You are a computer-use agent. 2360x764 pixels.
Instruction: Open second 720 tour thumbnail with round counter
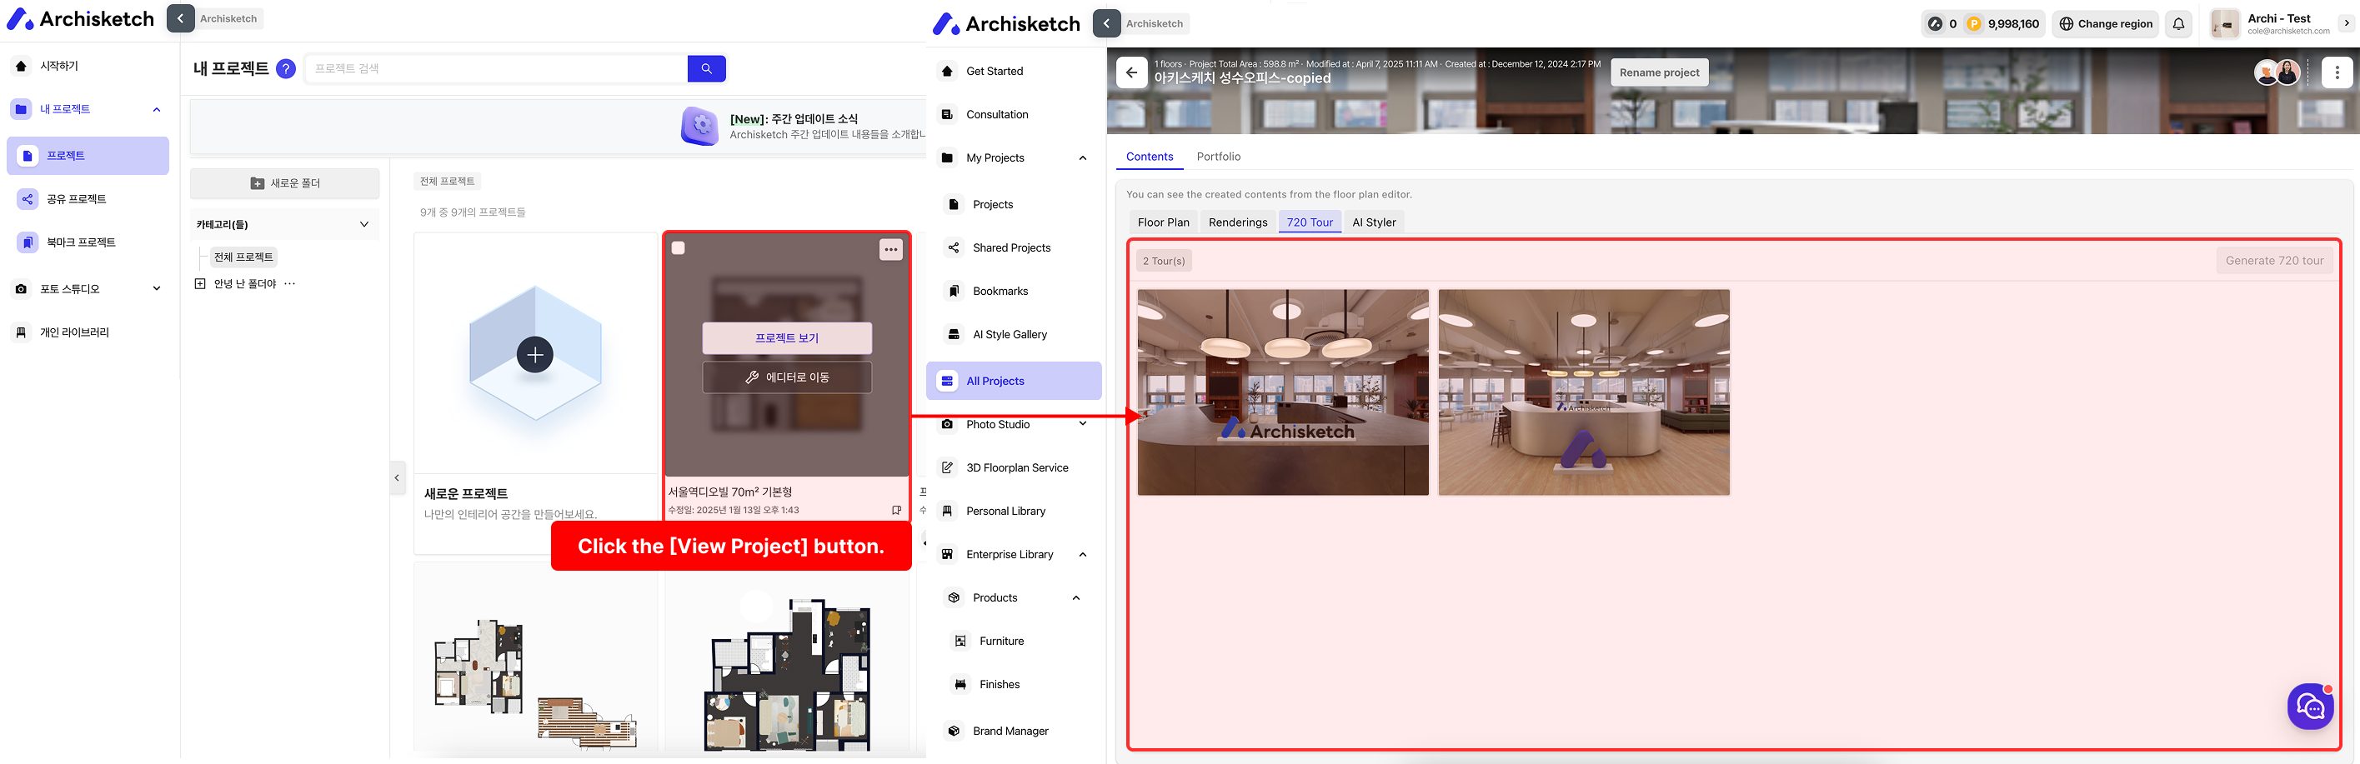click(1584, 392)
